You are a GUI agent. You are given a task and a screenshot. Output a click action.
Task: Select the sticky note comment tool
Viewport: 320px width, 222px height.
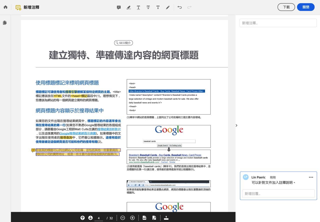(119, 7)
